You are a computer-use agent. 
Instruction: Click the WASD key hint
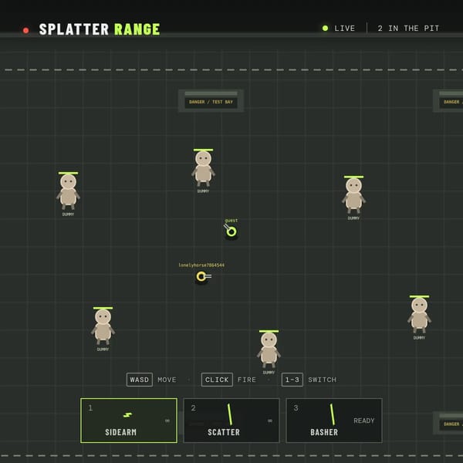coord(140,380)
